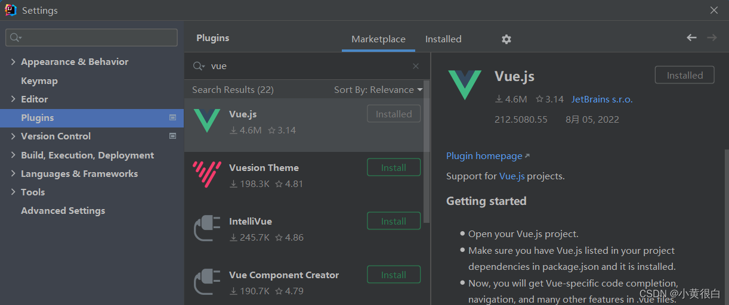Click the Vue.js logo in results list
The width and height of the screenshot is (729, 305).
click(207, 120)
